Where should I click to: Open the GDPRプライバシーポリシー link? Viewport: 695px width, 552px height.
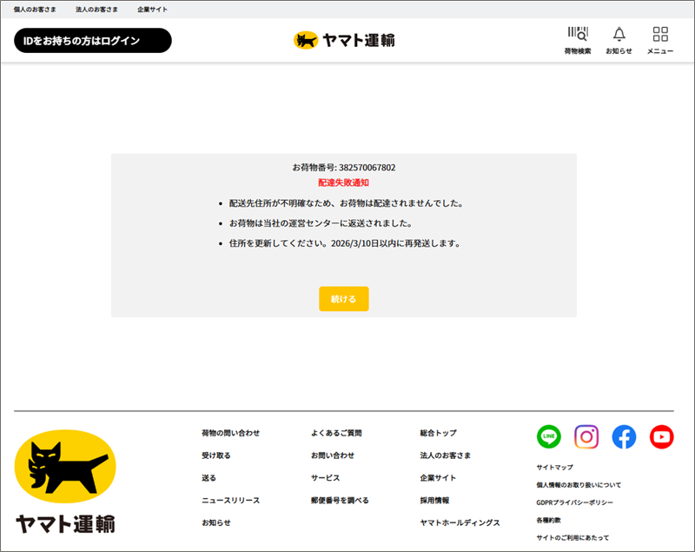574,502
